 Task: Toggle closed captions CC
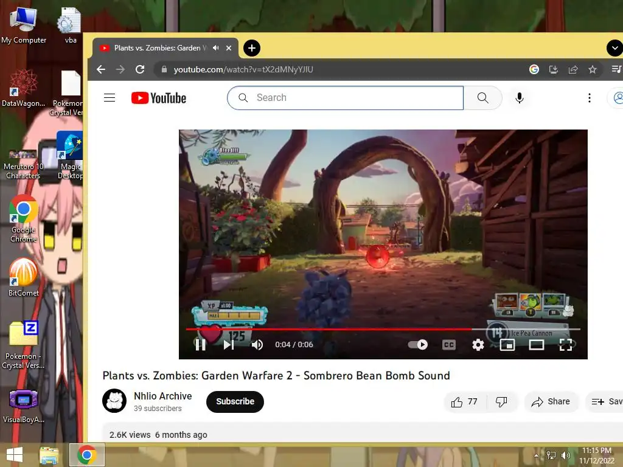[x=448, y=345]
